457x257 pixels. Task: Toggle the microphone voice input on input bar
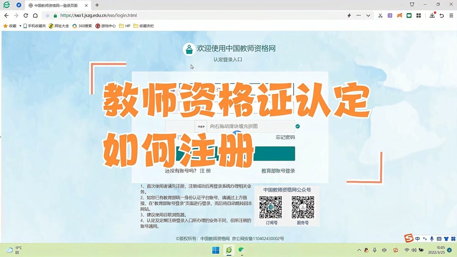pyautogui.click(x=432, y=238)
